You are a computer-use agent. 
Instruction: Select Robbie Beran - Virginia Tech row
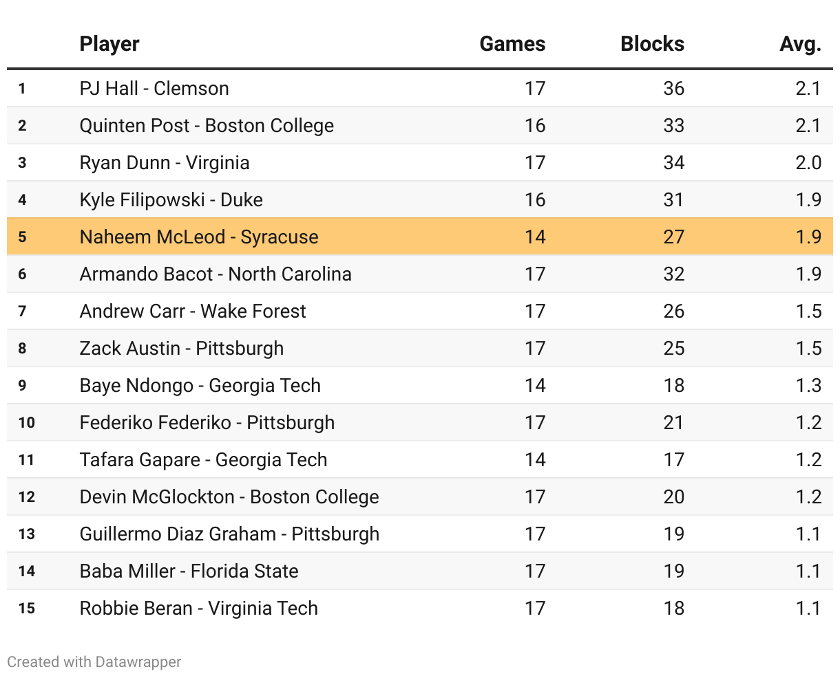pos(199,609)
